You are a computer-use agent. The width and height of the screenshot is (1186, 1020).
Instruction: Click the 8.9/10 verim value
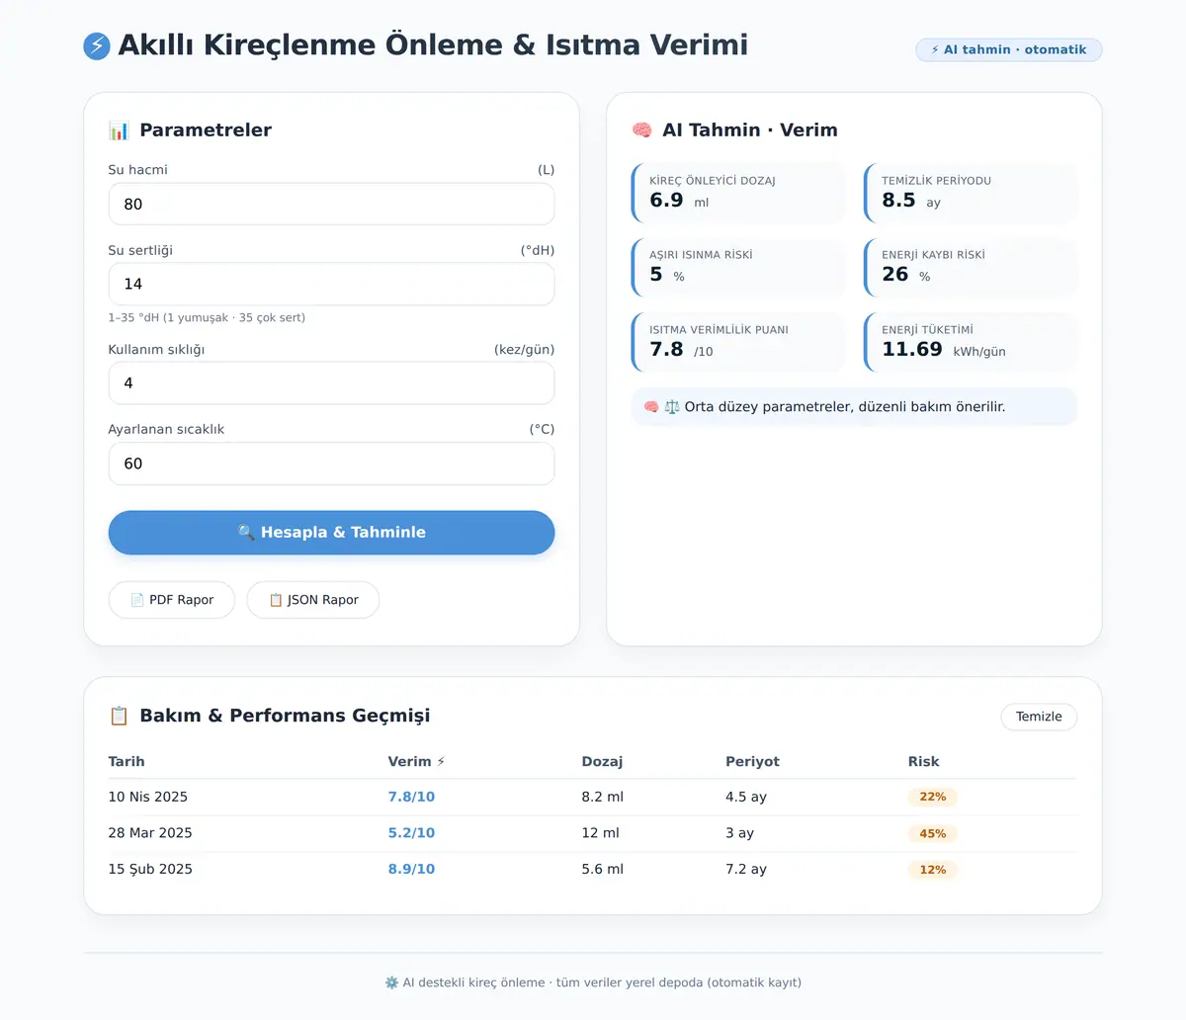411,870
